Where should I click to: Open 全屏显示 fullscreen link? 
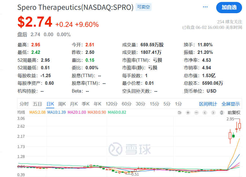click(231, 104)
